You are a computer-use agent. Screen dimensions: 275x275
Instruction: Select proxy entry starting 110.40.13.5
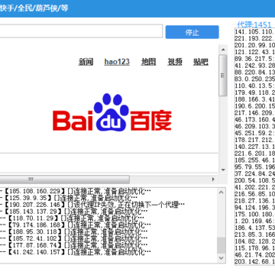pos(254,86)
